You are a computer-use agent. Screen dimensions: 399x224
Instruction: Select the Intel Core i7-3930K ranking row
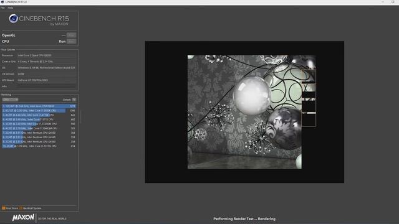tap(39, 111)
